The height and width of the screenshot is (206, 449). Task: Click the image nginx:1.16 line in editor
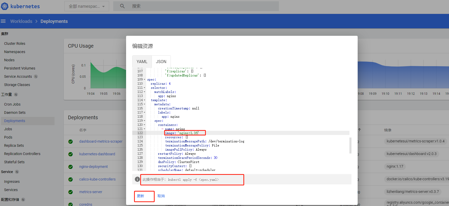[x=182, y=133]
